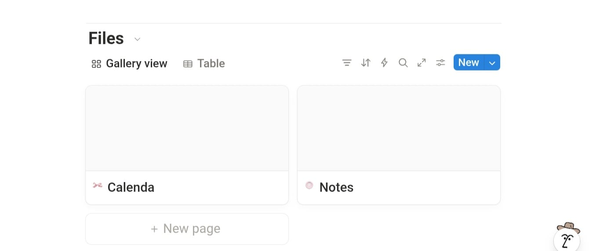The height and width of the screenshot is (251, 589).
Task: Open the filter options icon
Action: click(x=347, y=63)
